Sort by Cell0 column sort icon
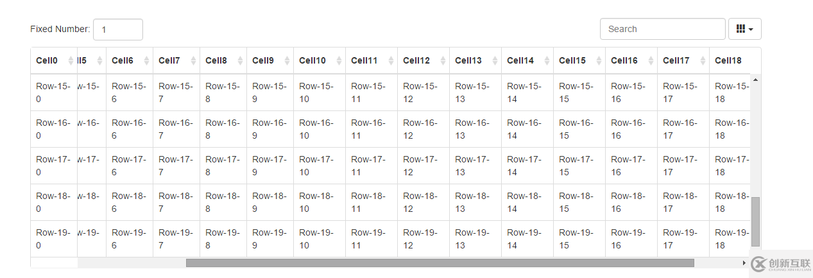 pyautogui.click(x=70, y=60)
